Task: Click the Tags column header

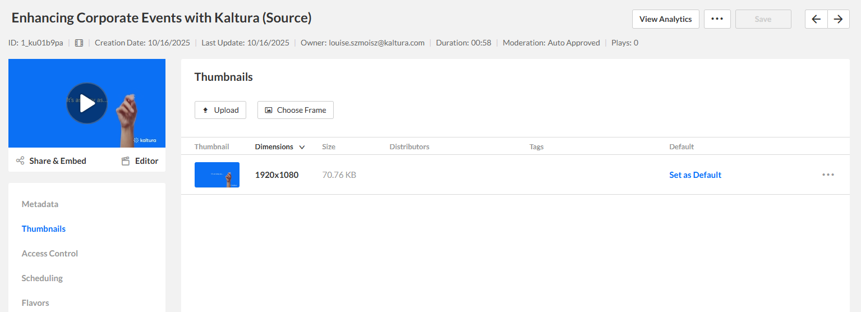Action: 537,147
